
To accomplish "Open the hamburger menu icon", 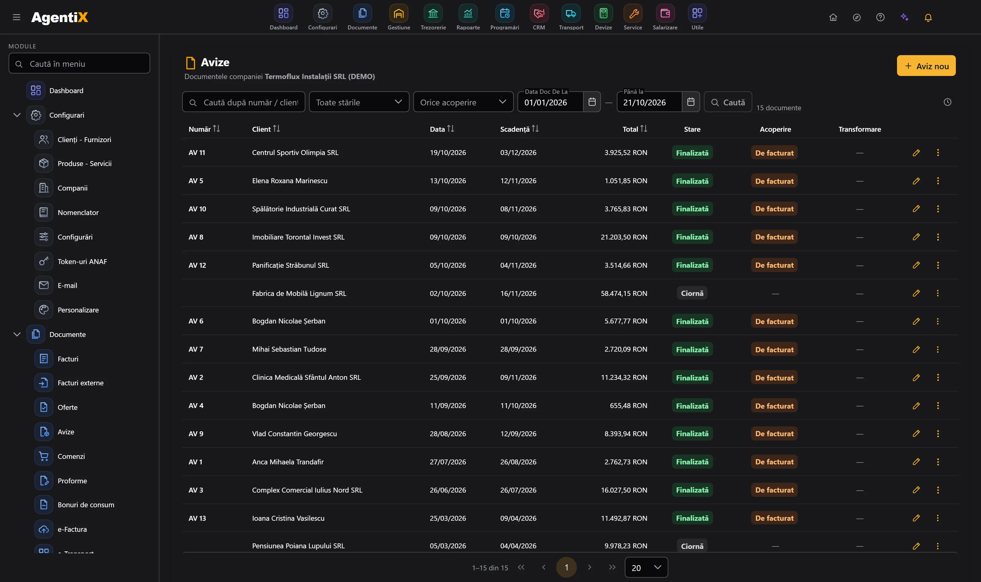I will (17, 17).
